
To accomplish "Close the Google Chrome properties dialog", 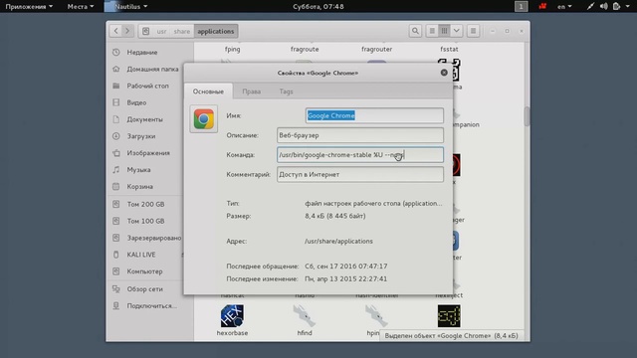I will point(444,73).
